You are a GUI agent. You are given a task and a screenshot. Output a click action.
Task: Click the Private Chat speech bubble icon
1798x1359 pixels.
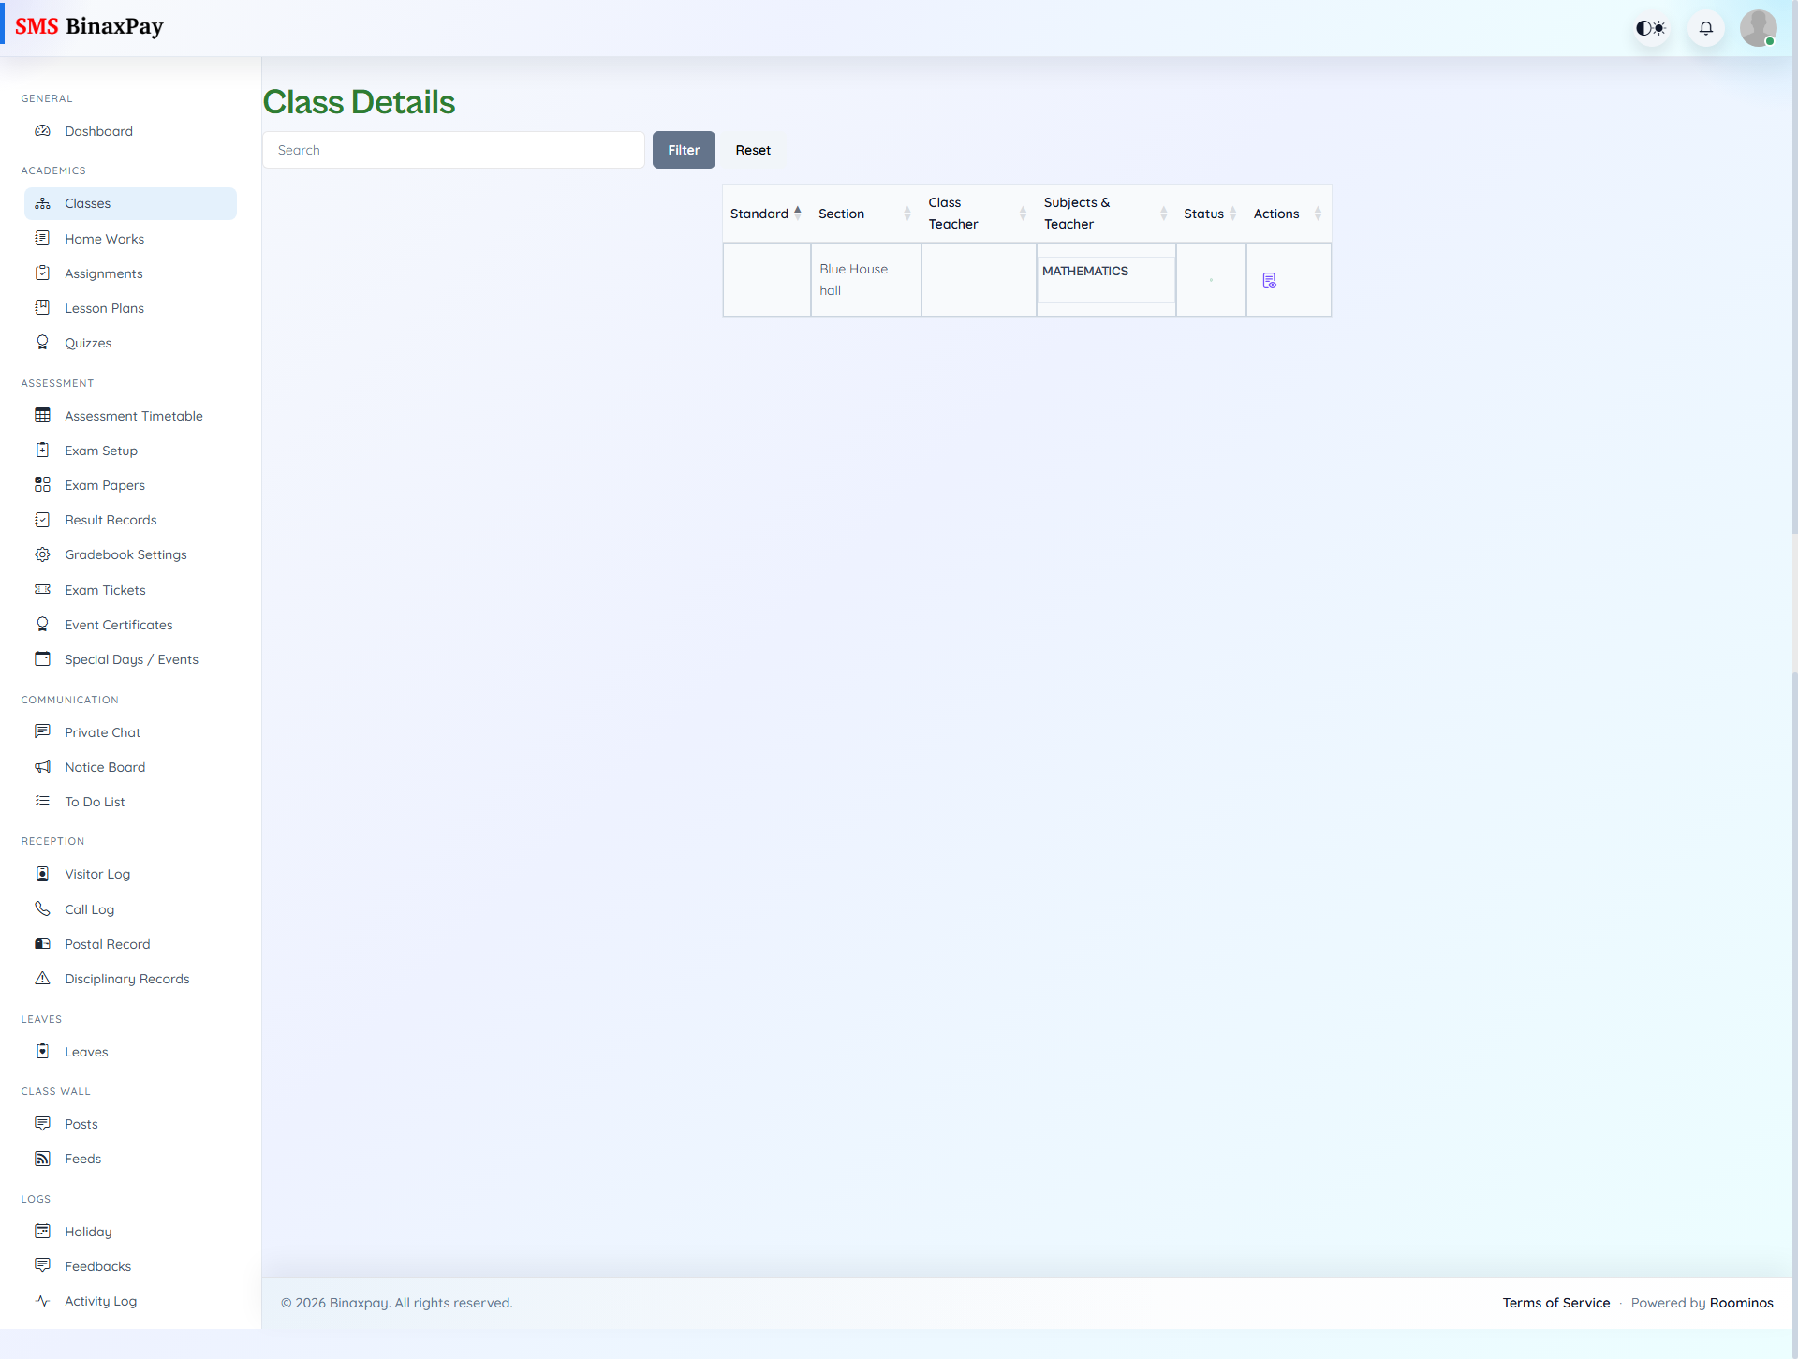pyautogui.click(x=43, y=731)
